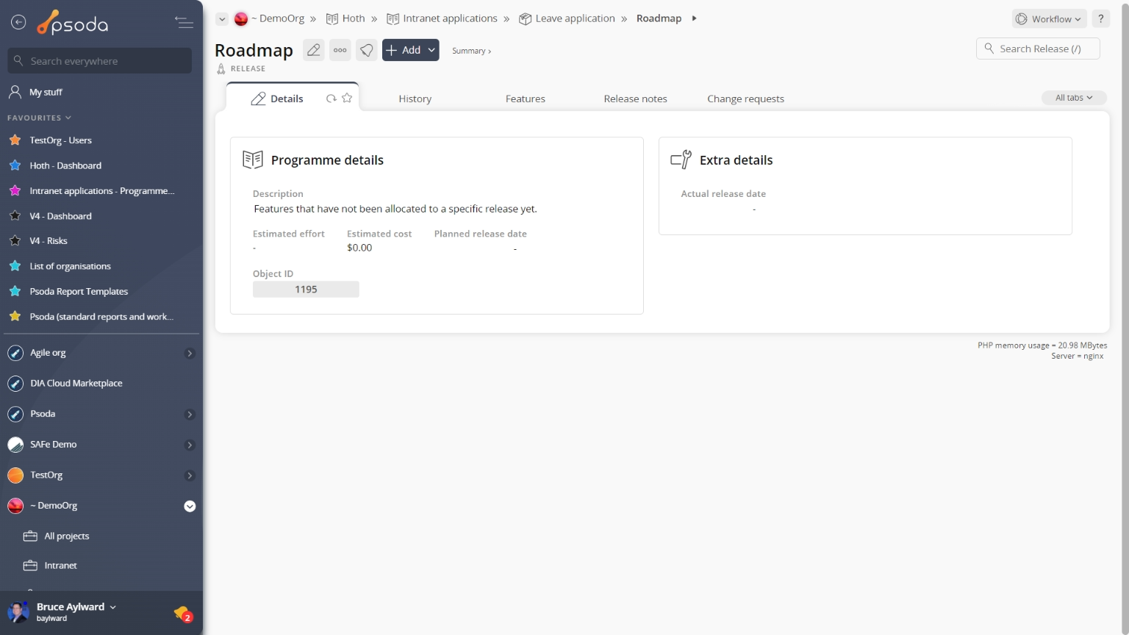1129x635 pixels.
Task: Open the Bruce Aylward user menu
Action: click(76, 607)
